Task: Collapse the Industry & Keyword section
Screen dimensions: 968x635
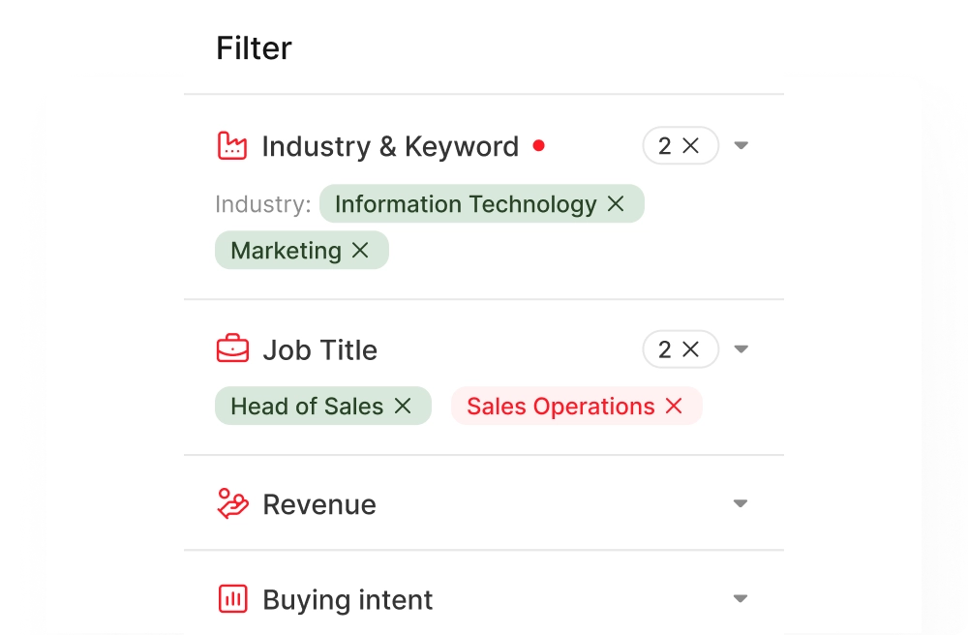Action: click(741, 145)
